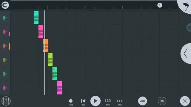191x107 pixels.
Task: Select the green fifth track waveform icon
Action: 5,74
